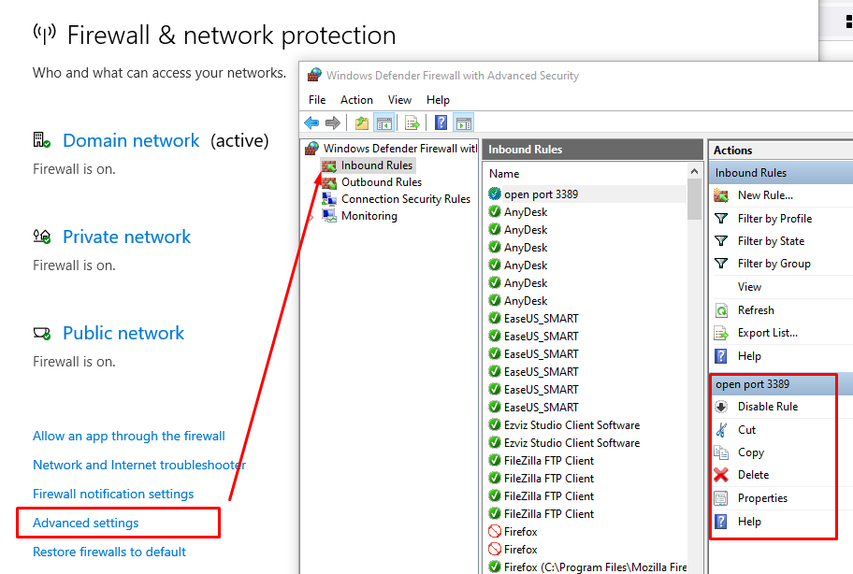The width and height of the screenshot is (853, 574).
Task: Select Inbound Rules in the tree
Action: pyautogui.click(x=376, y=165)
